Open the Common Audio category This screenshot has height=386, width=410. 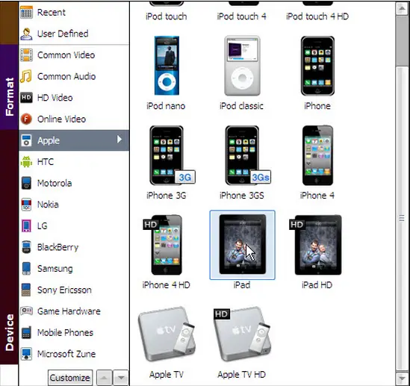tap(74, 76)
